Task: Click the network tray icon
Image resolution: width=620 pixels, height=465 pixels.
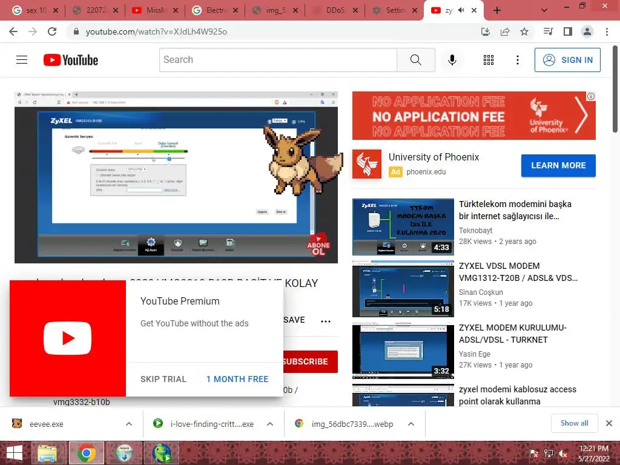Action: click(x=549, y=453)
